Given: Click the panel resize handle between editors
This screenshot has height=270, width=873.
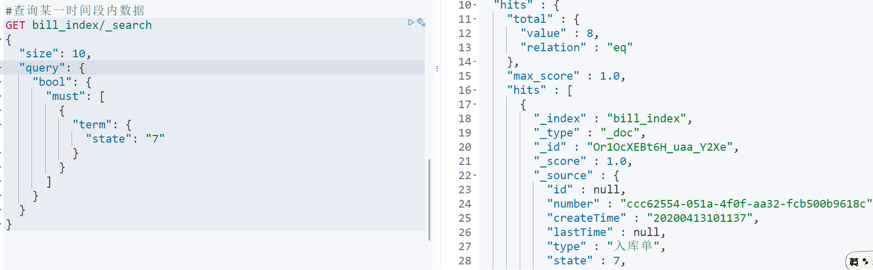Looking at the screenshot, I should (x=437, y=69).
